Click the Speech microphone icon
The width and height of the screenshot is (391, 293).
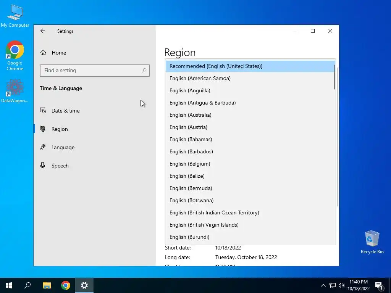point(43,165)
